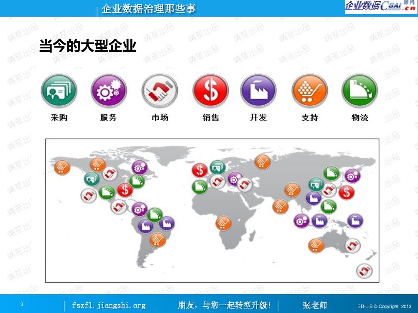Screen dimensions: 418x313
Task: Select the purple factory icon east of Papua New Guinea
Action: (355, 221)
